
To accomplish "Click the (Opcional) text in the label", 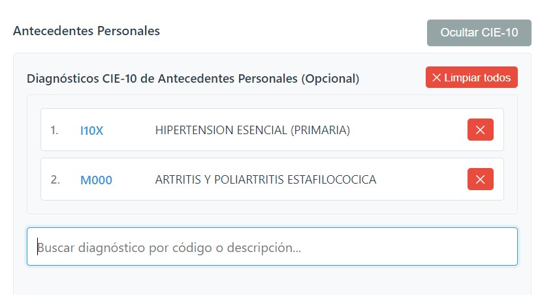I will 330,79.
